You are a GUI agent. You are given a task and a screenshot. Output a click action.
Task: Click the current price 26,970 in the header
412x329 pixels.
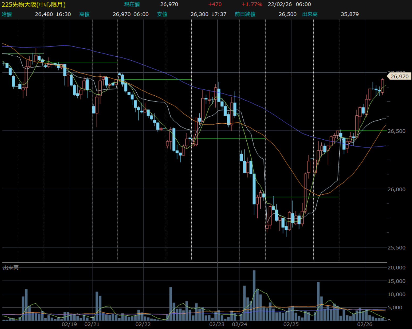pos(169,4)
